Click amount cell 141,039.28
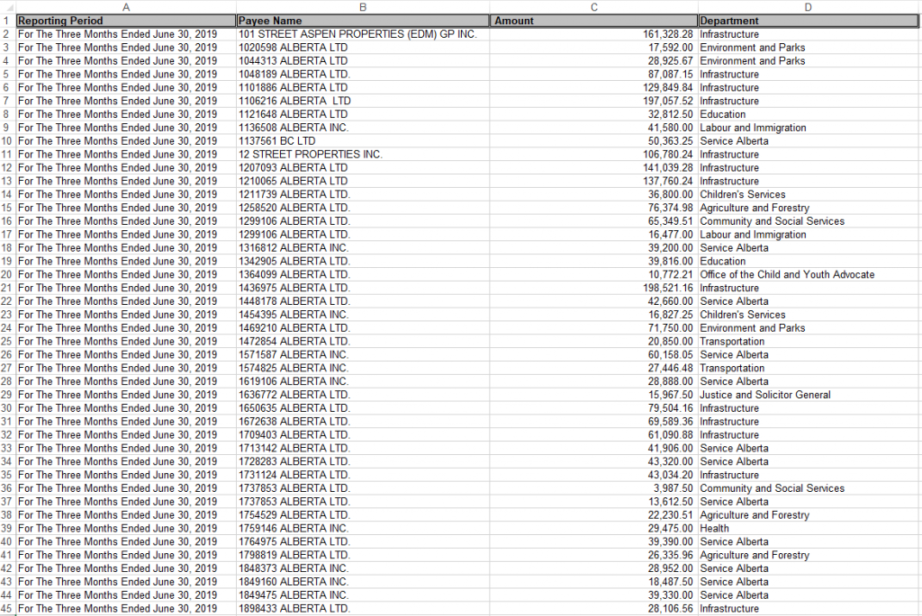This screenshot has height=616, width=922. click(594, 167)
